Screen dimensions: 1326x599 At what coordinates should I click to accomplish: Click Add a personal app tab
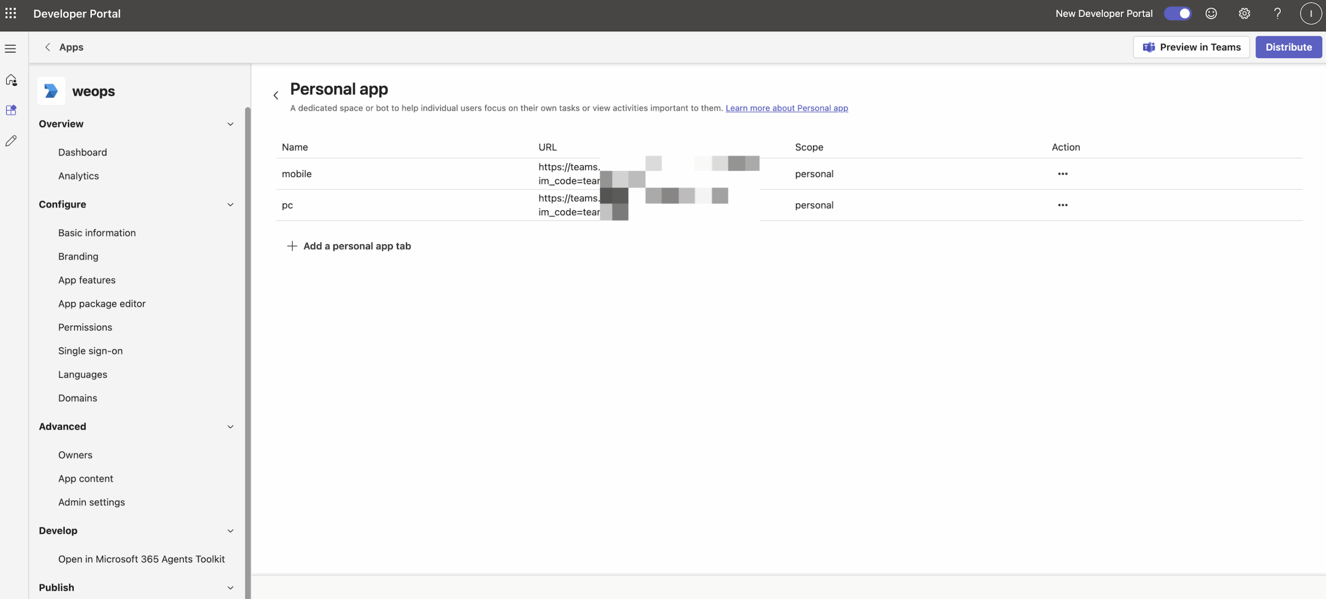(x=349, y=246)
